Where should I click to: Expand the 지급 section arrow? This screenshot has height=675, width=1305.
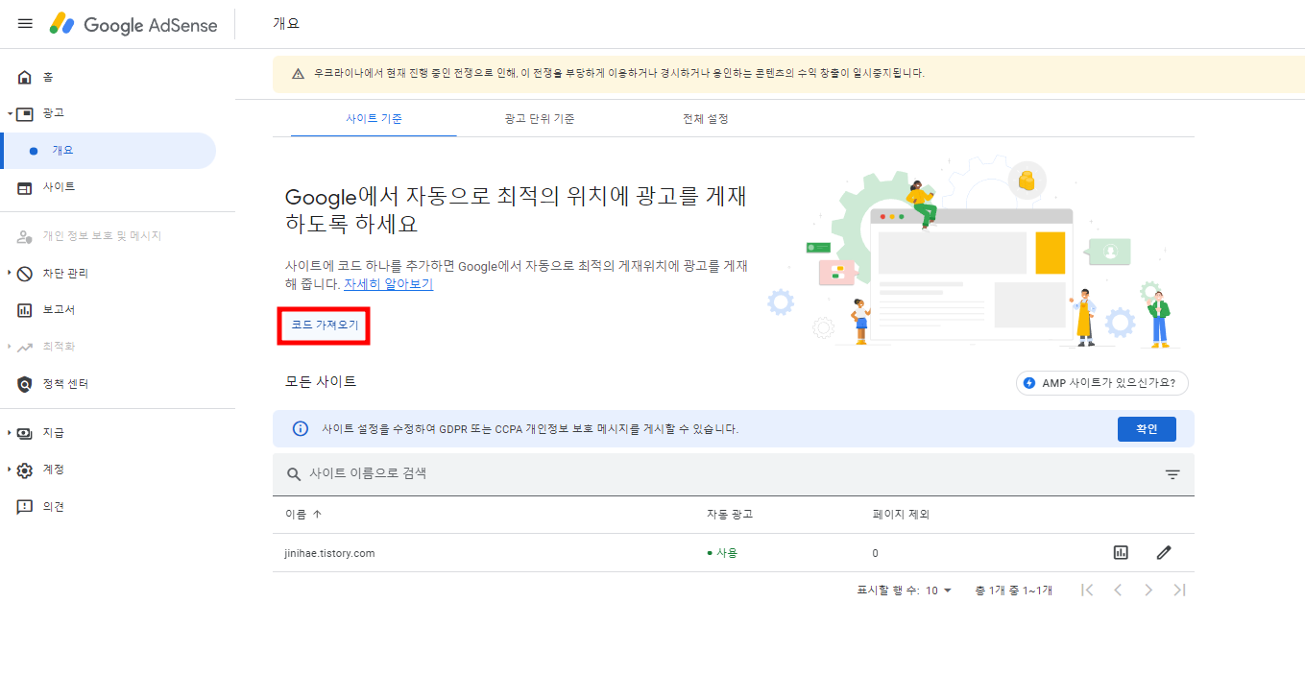(x=10, y=433)
